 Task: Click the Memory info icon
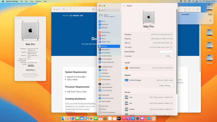(x=171, y=43)
